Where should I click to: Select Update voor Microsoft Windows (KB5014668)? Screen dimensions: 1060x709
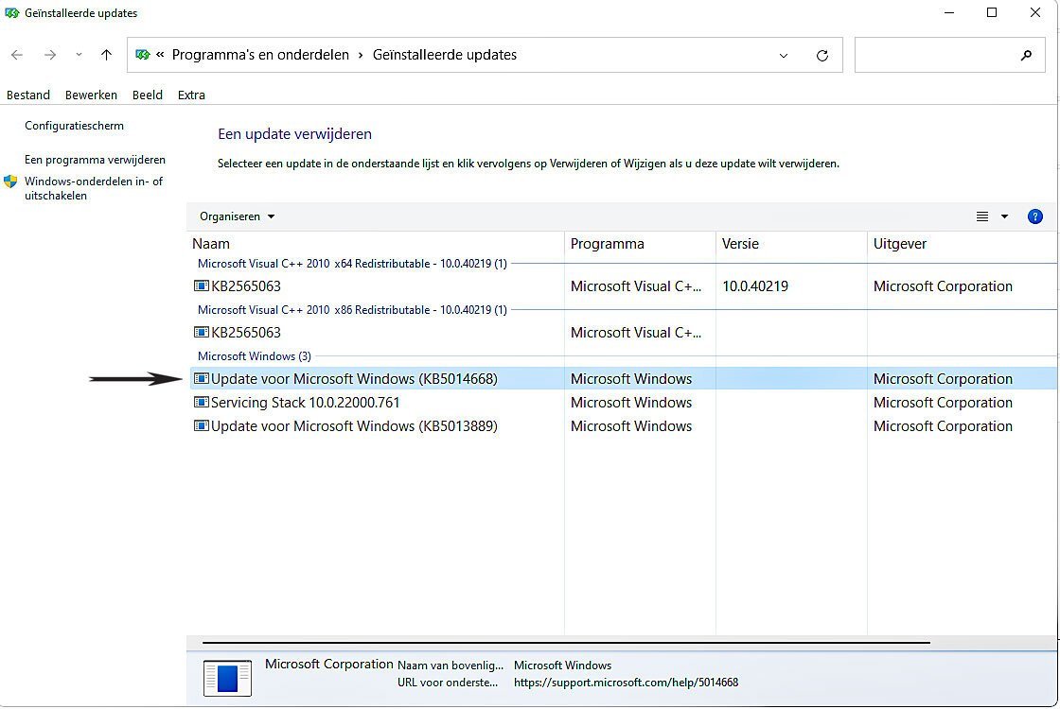pyautogui.click(x=624, y=379)
